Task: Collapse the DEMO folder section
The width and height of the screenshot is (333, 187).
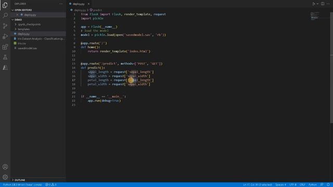Action: [18, 20]
